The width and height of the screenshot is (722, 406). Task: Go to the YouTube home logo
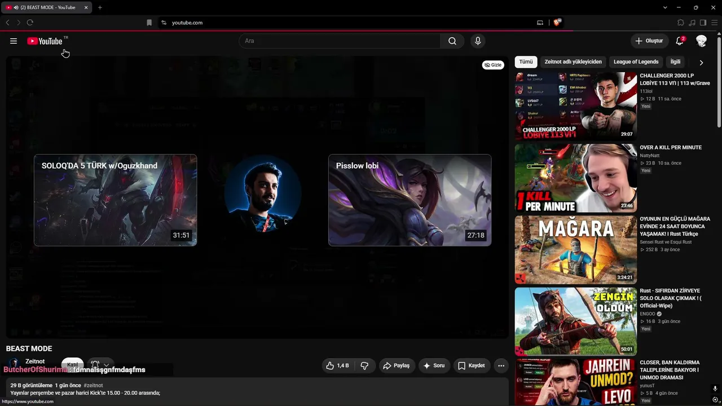click(x=45, y=41)
